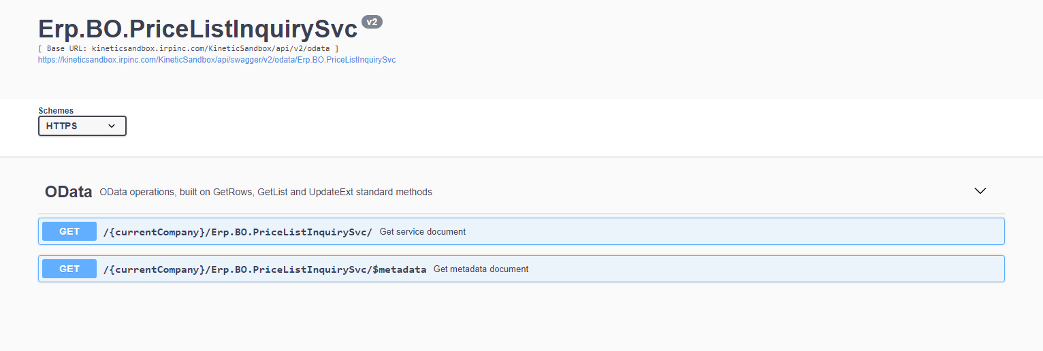Click the Schemes label

click(56, 111)
